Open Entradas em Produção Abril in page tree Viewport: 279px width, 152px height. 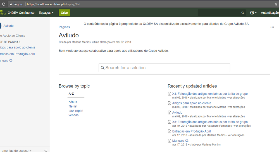[17, 54]
